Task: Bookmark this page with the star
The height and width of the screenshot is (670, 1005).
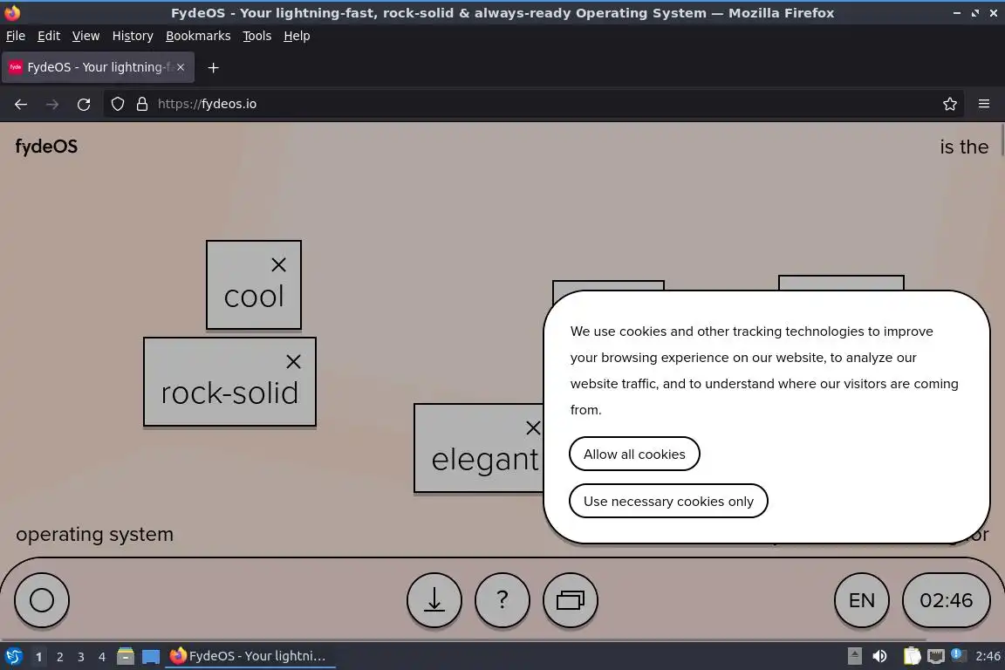Action: 950,104
